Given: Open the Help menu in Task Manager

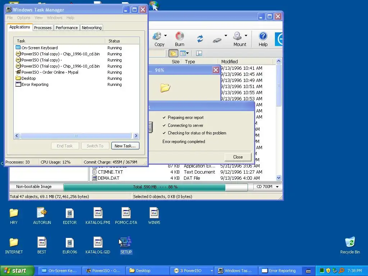Looking at the screenshot, I should 70,18.
